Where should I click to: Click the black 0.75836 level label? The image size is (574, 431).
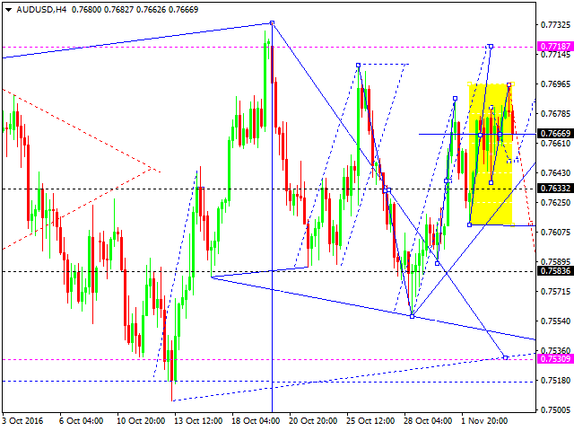pyautogui.click(x=555, y=271)
